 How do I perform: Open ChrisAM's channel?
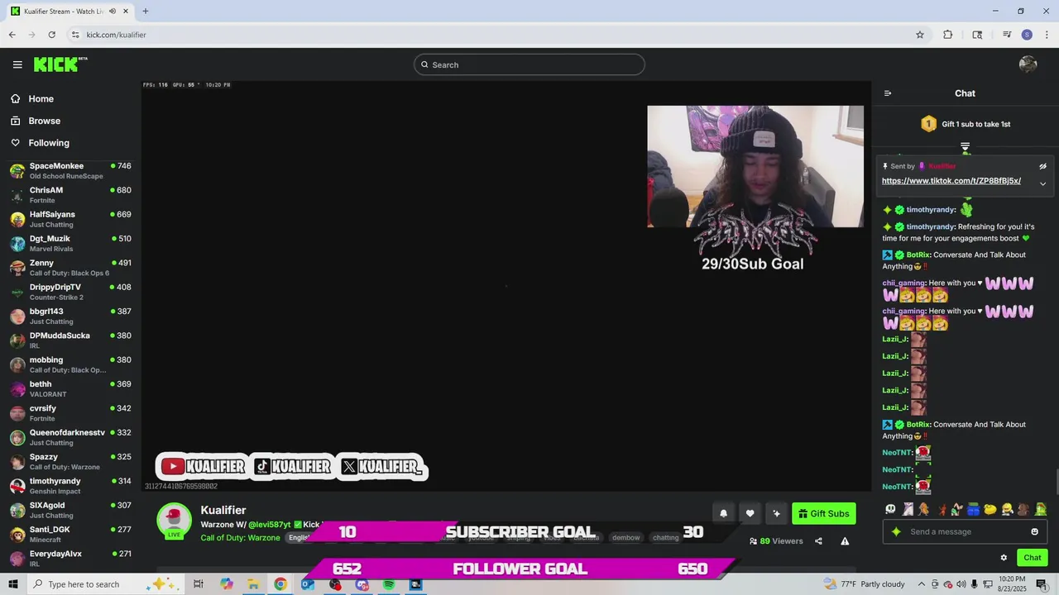pos(70,195)
